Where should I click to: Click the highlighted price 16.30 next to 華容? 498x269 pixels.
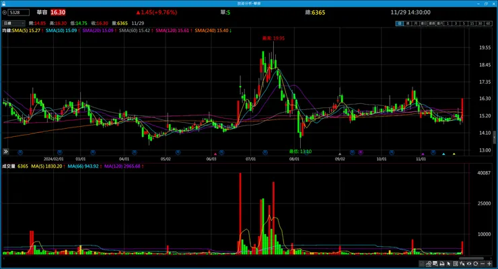pyautogui.click(x=58, y=12)
